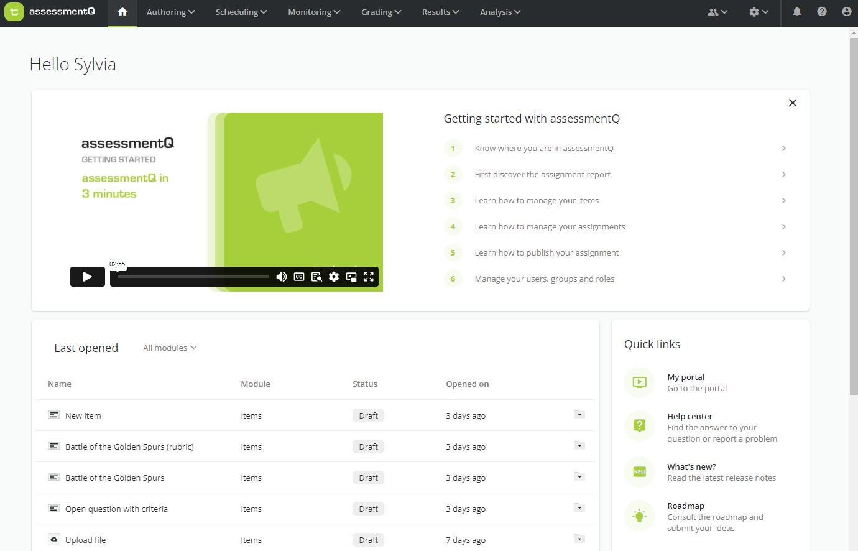Viewport: 858px width, 551px height.
Task: Toggle closed captions on the video
Action: [x=299, y=277]
